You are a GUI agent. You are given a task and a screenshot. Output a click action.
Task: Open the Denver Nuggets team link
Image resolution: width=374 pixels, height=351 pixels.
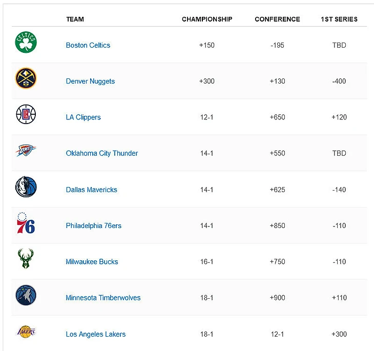[x=90, y=81]
